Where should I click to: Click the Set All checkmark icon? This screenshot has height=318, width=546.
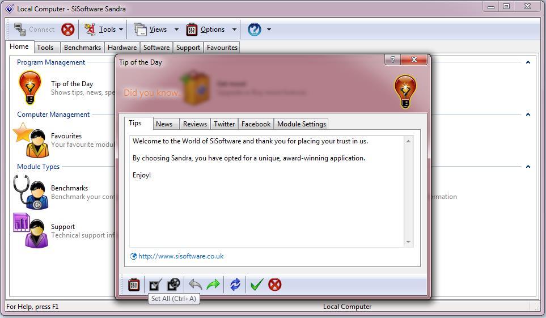pyautogui.click(x=155, y=285)
